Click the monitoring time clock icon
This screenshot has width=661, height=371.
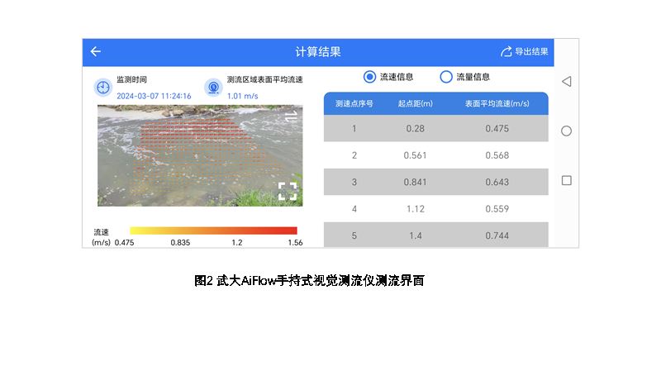click(103, 87)
